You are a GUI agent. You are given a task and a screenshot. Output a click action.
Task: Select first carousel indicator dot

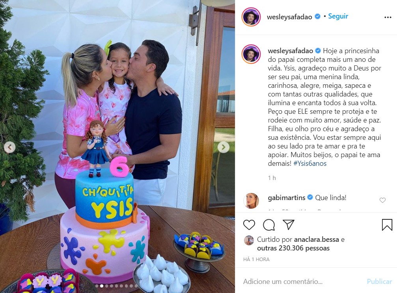(97, 286)
